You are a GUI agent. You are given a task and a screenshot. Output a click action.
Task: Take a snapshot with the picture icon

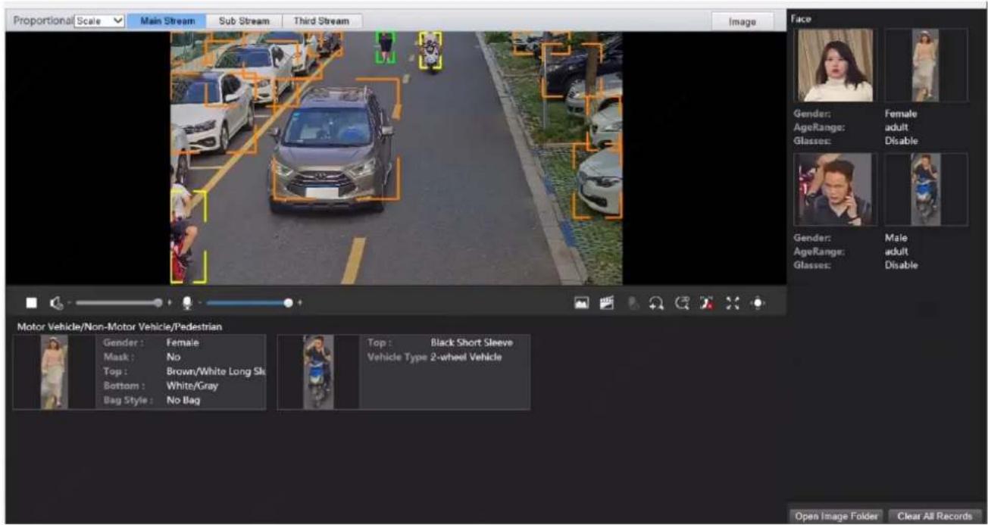coord(582,302)
